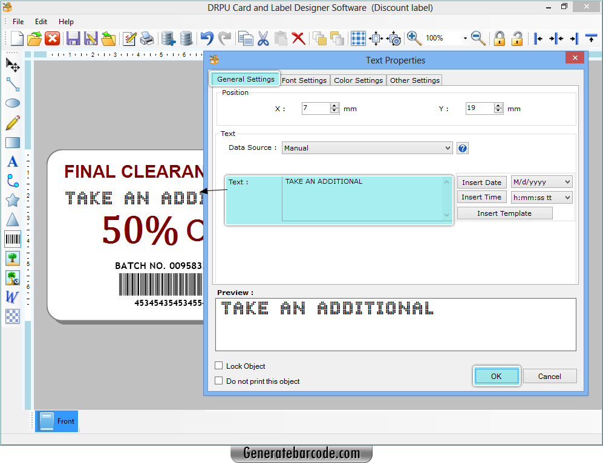Click the red X Delete icon
Viewport: 603px width, 463px height.
coord(298,39)
